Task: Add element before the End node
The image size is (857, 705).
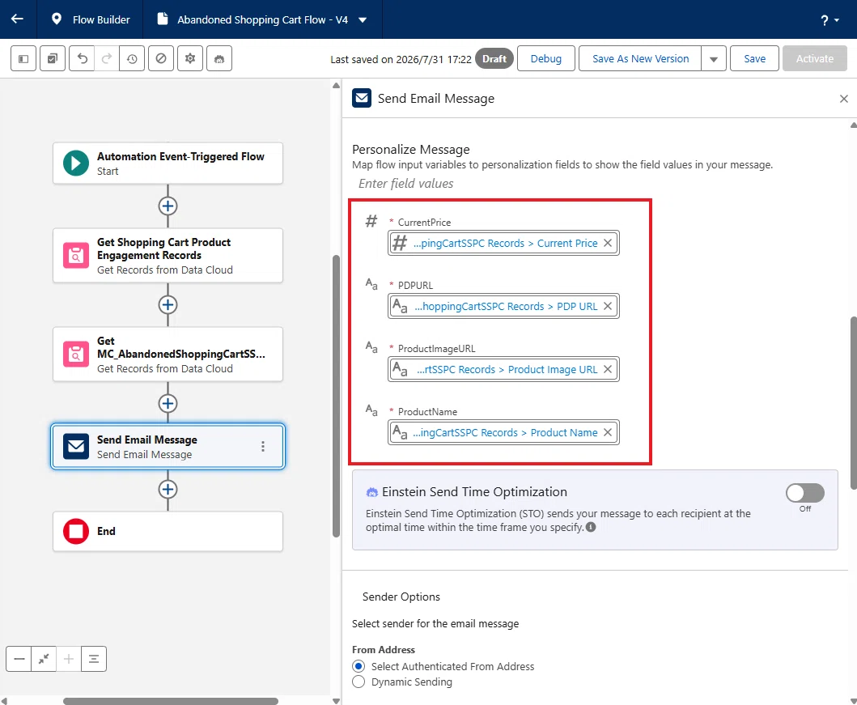Action: pos(168,489)
